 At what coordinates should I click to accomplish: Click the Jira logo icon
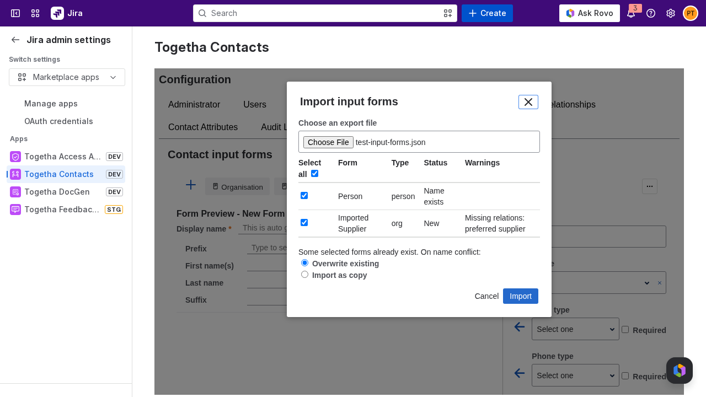pos(57,13)
